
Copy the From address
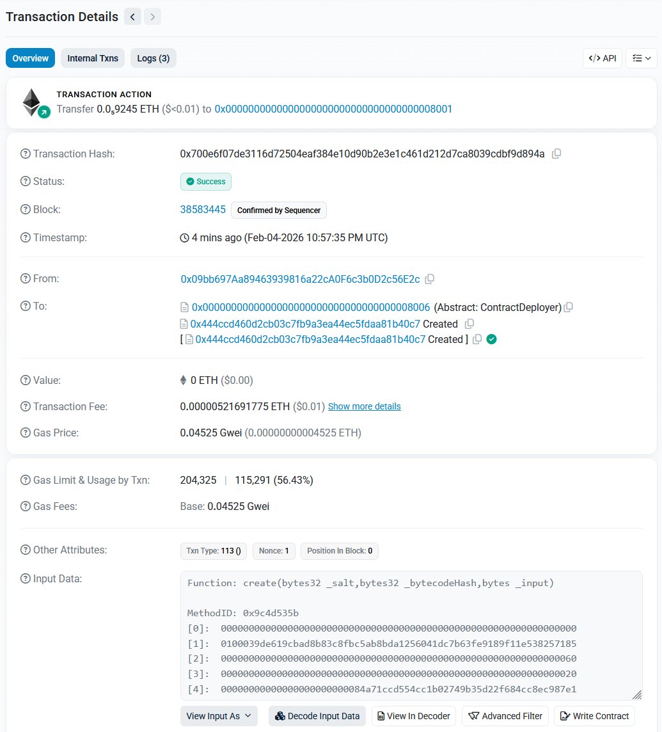pyautogui.click(x=430, y=279)
